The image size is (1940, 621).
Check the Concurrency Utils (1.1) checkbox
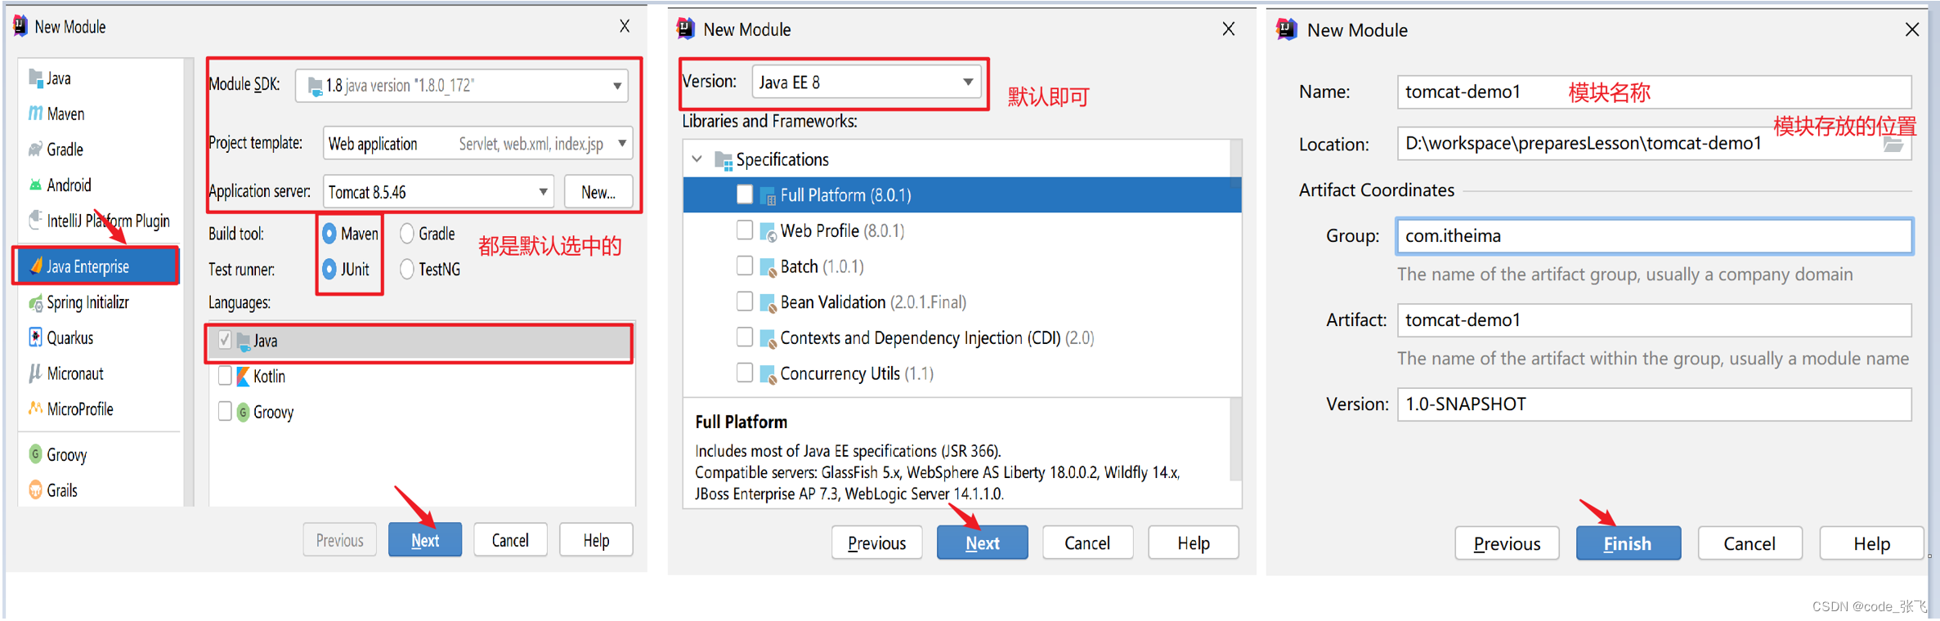click(x=744, y=373)
